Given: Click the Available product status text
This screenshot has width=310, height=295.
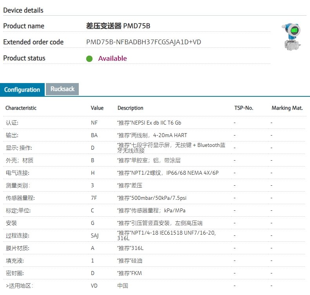Looking at the screenshot, I should tap(112, 58).
